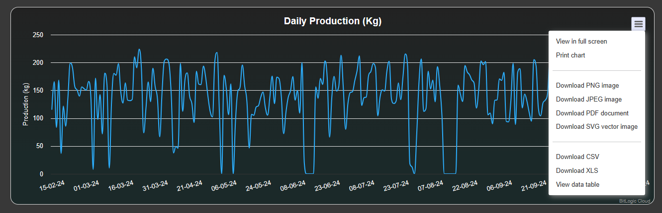Click the Daily Production (Kg) chart title

332,21
